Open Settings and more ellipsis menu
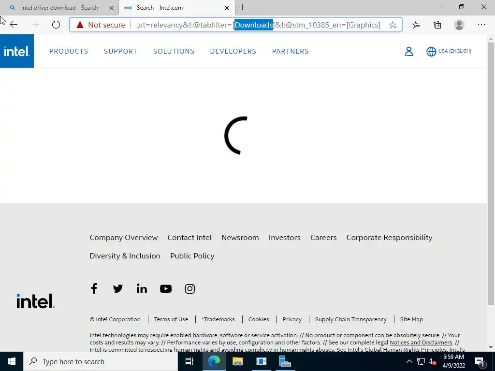This screenshot has height=371, width=495. pos(481,25)
